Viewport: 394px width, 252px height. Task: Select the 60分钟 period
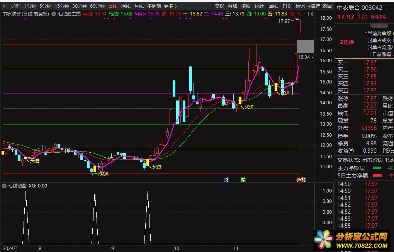pos(97,6)
